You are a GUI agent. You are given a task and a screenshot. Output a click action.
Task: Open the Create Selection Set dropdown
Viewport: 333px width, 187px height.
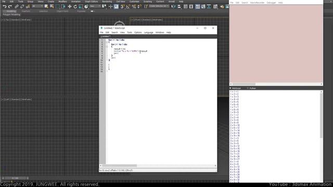pyautogui.click(x=159, y=6)
